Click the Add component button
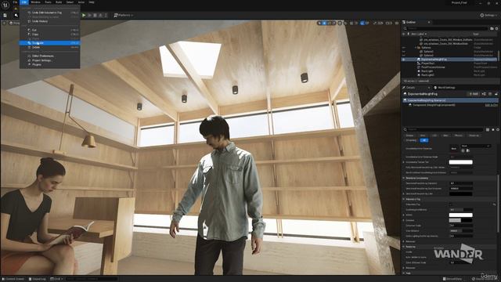 (x=474, y=94)
